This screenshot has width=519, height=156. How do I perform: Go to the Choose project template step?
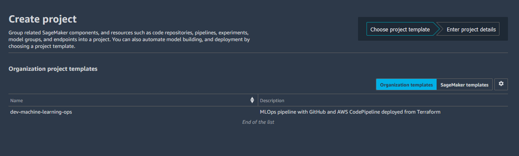point(400,29)
